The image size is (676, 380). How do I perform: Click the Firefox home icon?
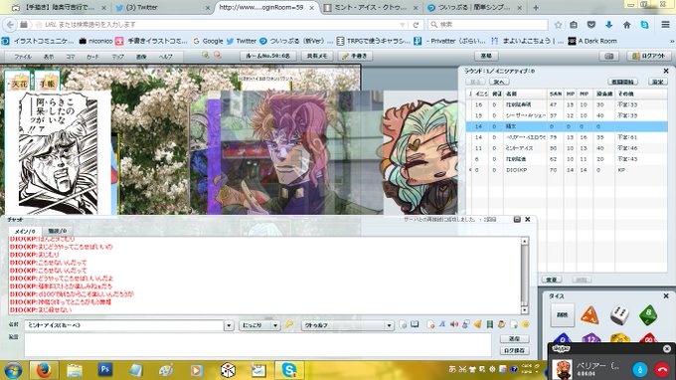tap(627, 25)
